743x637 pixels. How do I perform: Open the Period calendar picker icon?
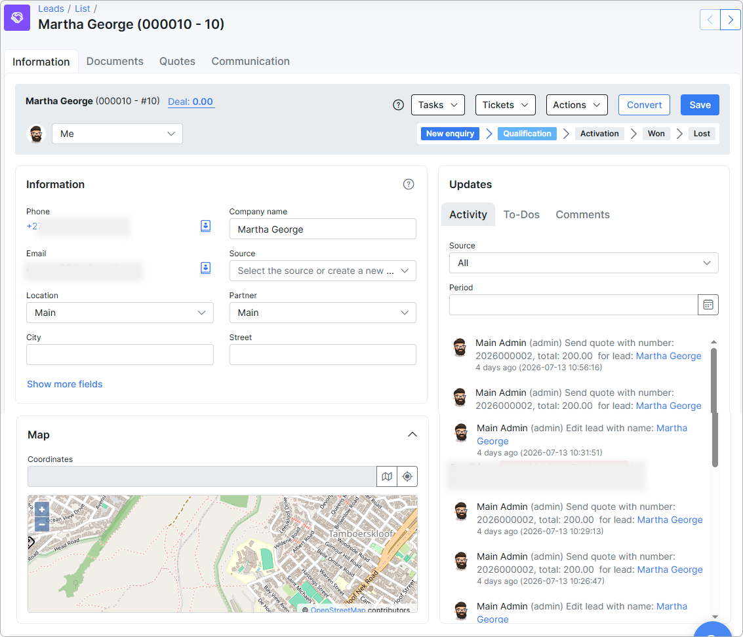click(x=708, y=305)
